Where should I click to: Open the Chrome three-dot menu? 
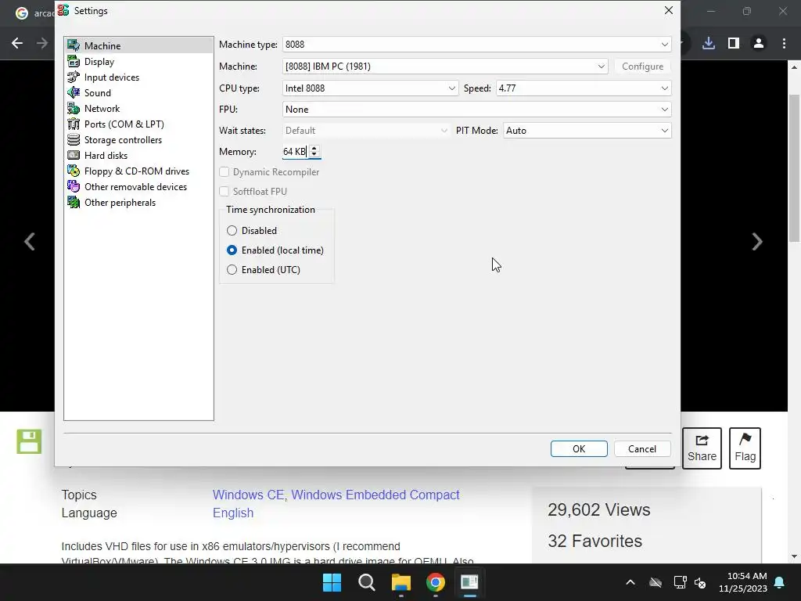point(784,43)
